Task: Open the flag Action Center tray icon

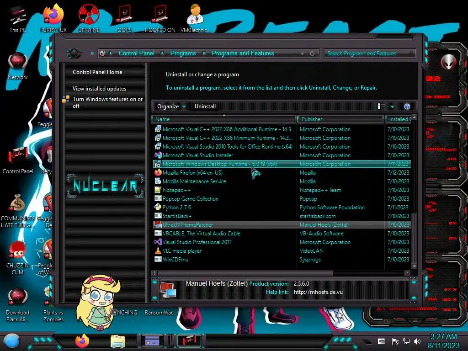Action: (395, 341)
